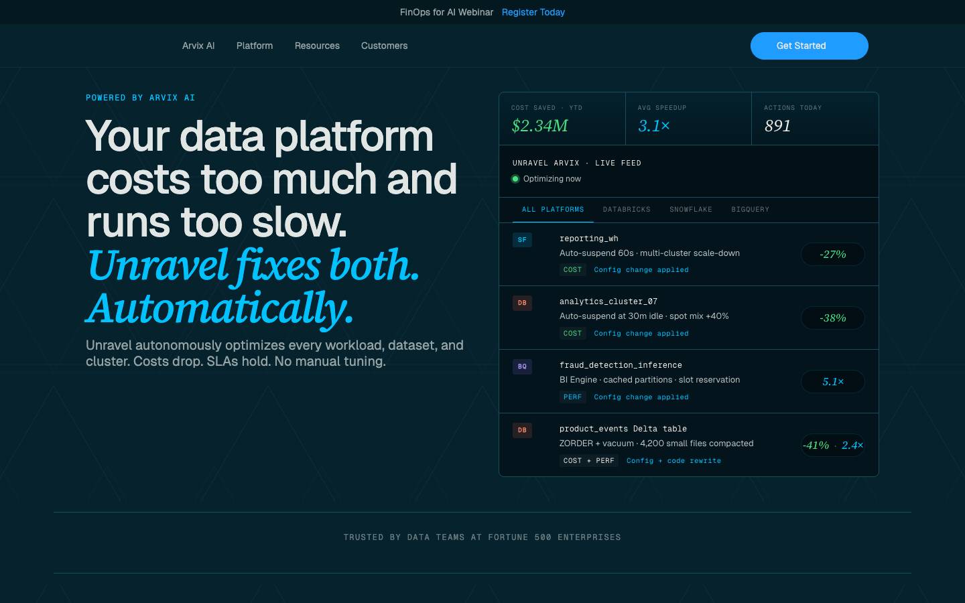Click the BQ badge for fraud_detection_inference
Screen dimensions: 965x603
(x=522, y=366)
